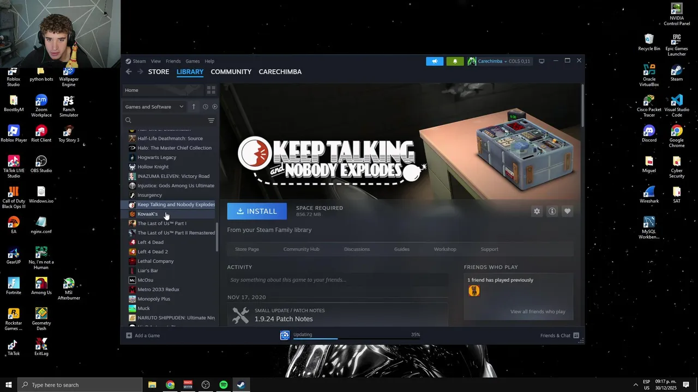698x392 pixels.
Task: Open game settings gear for Keep Talking
Action: (537, 211)
